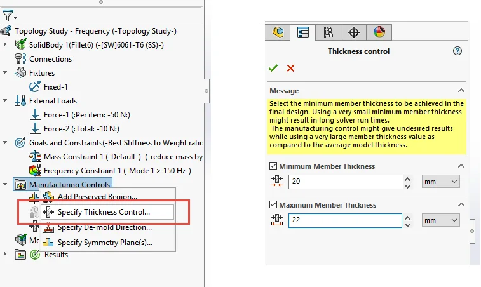This screenshot has height=287, width=481.
Task: Choose Specify Thickness Control menu item
Action: (107, 212)
